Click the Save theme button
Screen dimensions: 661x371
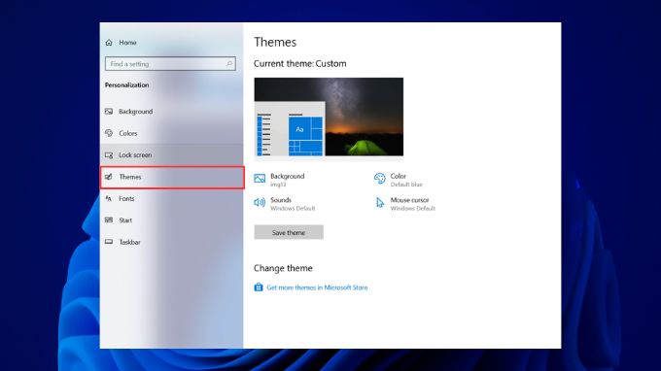point(289,232)
